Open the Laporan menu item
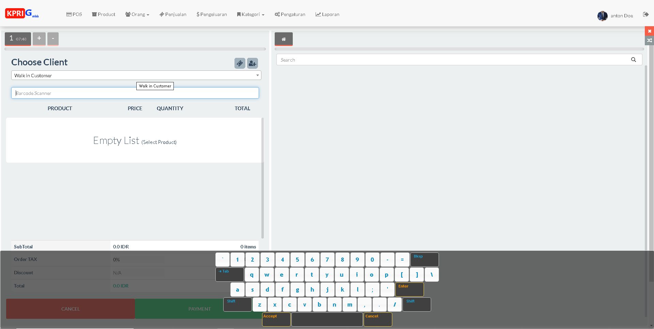Screen dimensions: 654x329 point(327,14)
